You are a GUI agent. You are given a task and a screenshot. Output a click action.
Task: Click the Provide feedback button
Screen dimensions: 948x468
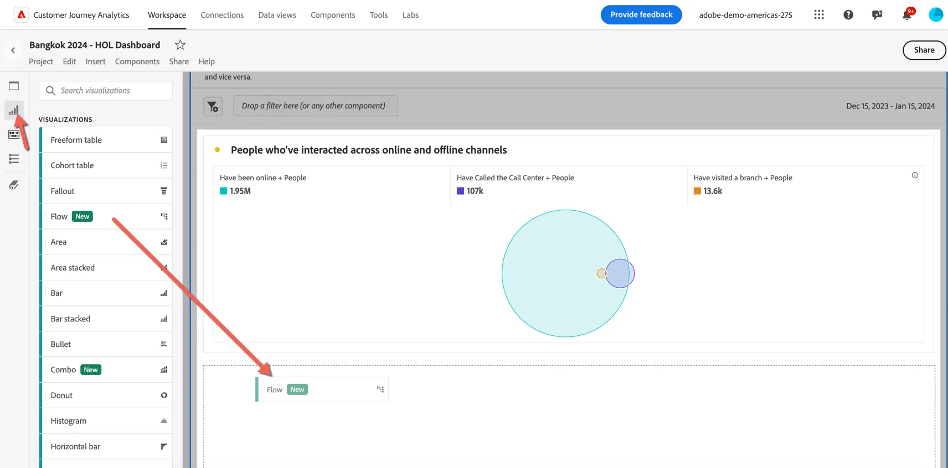coord(641,15)
